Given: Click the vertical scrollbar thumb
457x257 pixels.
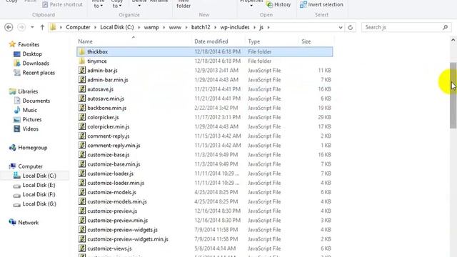Looking at the screenshot, I should pyautogui.click(x=453, y=95).
